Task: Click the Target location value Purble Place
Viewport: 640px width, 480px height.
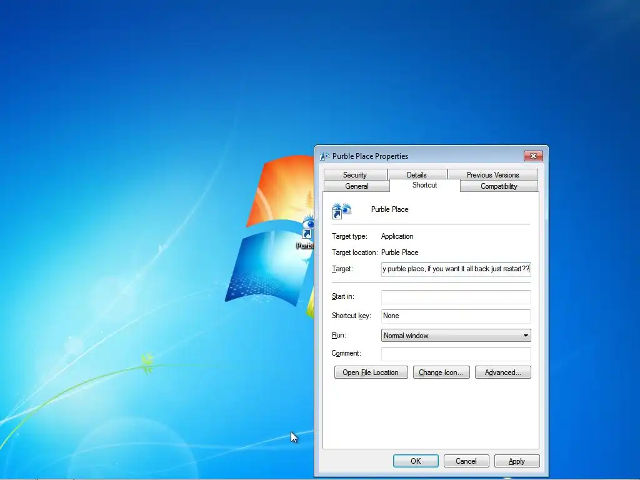Action: 399,252
